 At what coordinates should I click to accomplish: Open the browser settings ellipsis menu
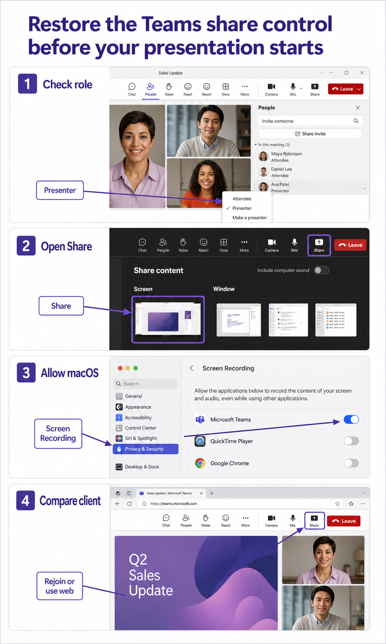point(363,504)
